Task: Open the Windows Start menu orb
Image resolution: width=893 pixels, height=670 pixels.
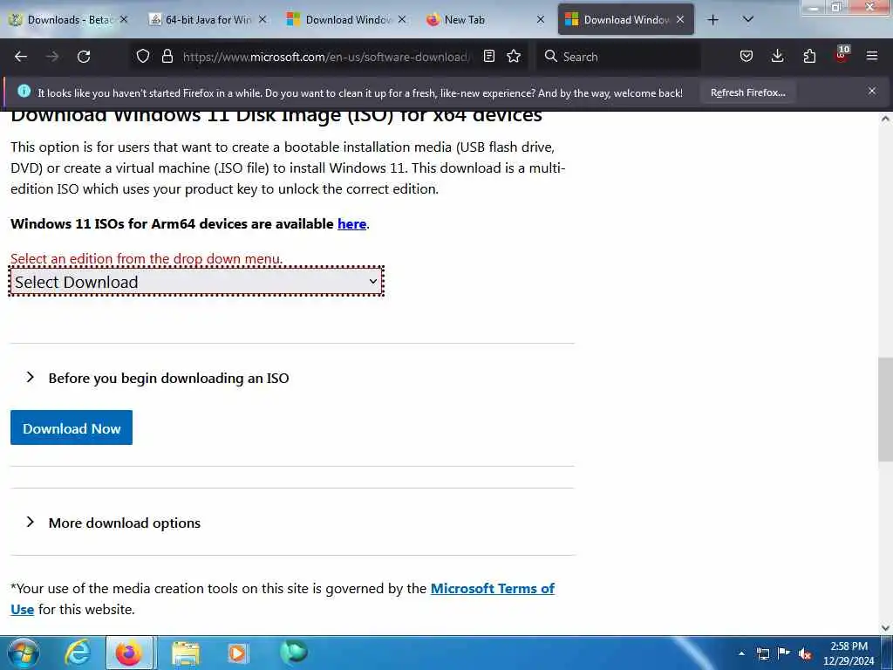Action: pos(23,653)
